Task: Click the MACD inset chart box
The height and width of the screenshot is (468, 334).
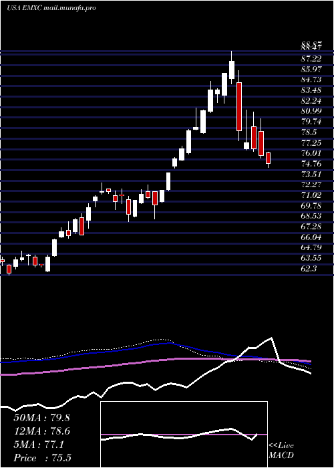Action: tap(184, 435)
